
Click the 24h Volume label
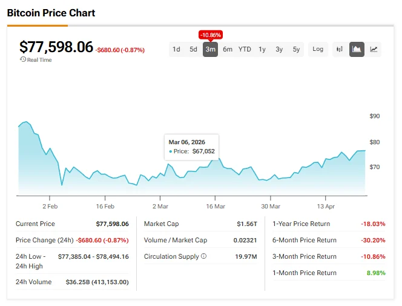(33, 282)
